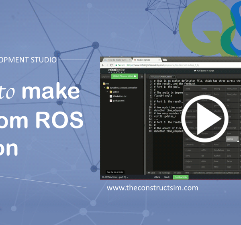Choose 'html_elixir' in the language list
Image resolution: width=241 pixels, height=225 pixels.
pyautogui.click(x=232, y=89)
